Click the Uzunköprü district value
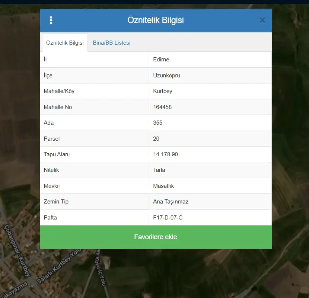This screenshot has height=298, width=309. (166, 76)
